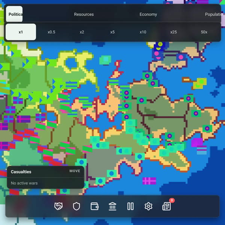Switch to Population map mode
This screenshot has height=225, width=225.
[x=213, y=14]
